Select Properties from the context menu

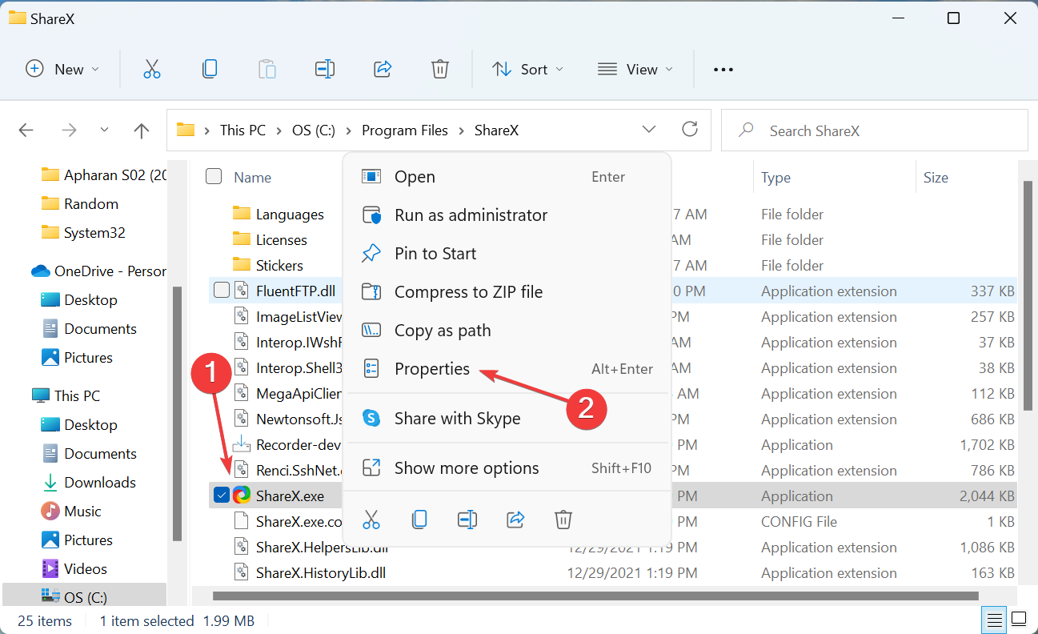click(x=432, y=369)
